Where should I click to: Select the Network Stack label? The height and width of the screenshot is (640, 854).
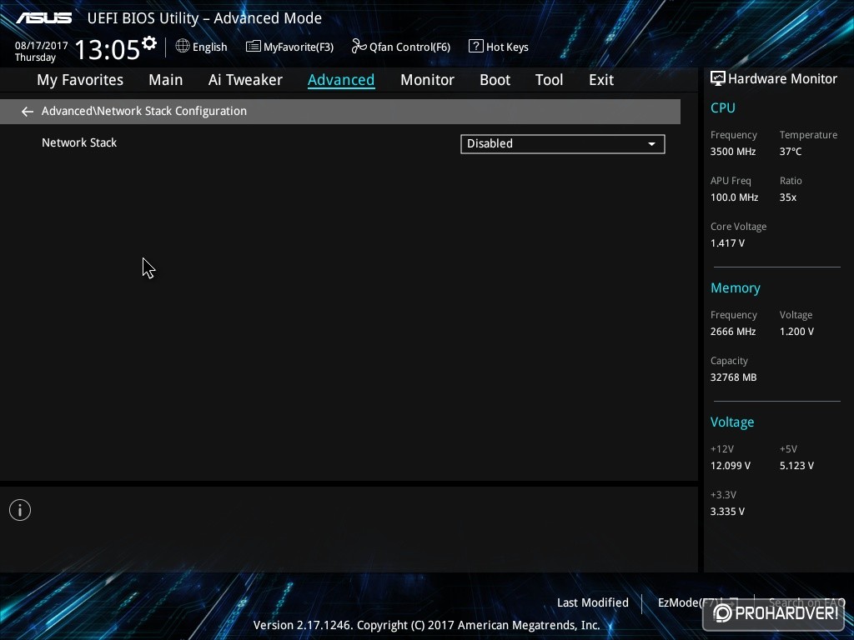(79, 142)
